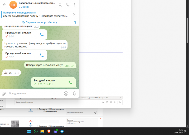Open the Telegram chat three-dot menu
This screenshot has height=135, width=189.
click(74, 5)
